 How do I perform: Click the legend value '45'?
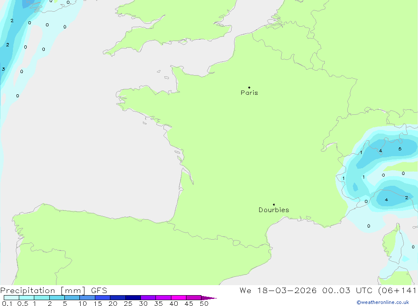(x=189, y=303)
